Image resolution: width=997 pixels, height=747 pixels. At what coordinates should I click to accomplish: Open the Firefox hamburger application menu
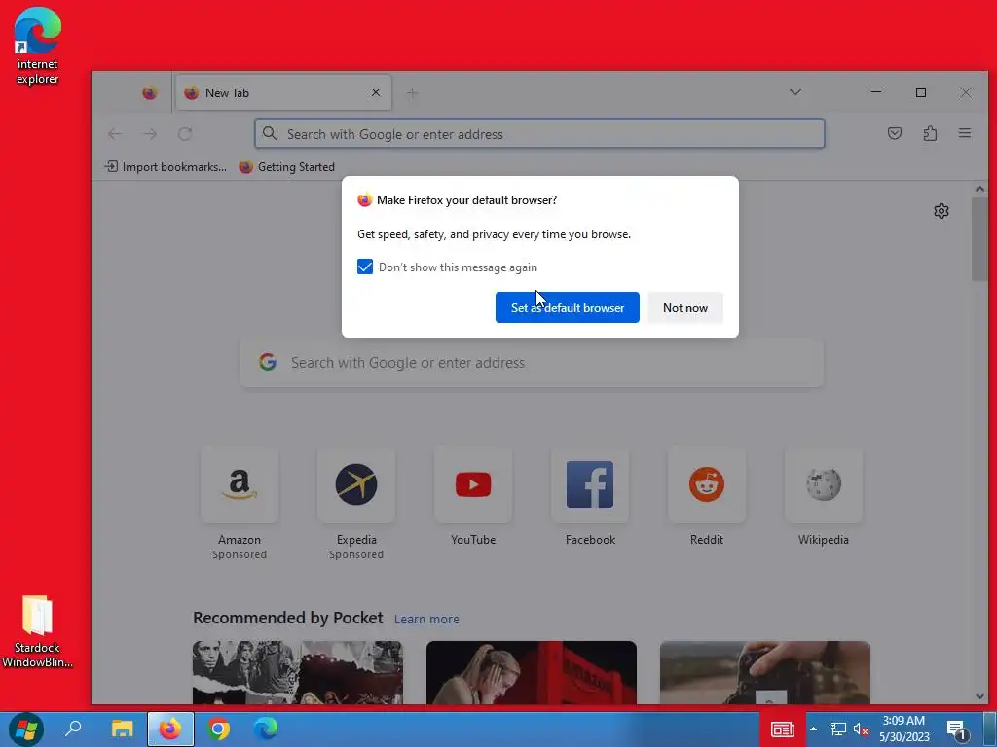click(965, 133)
